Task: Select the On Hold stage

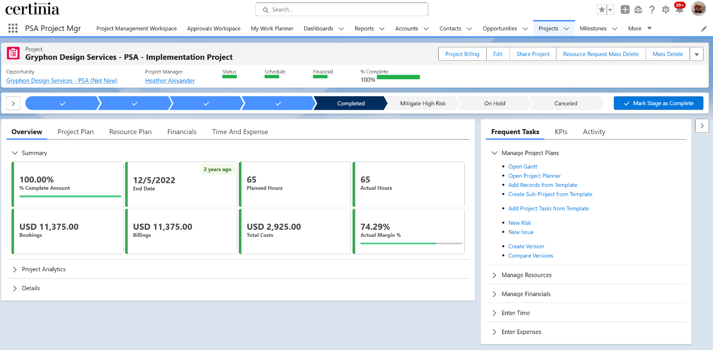Action: click(495, 103)
